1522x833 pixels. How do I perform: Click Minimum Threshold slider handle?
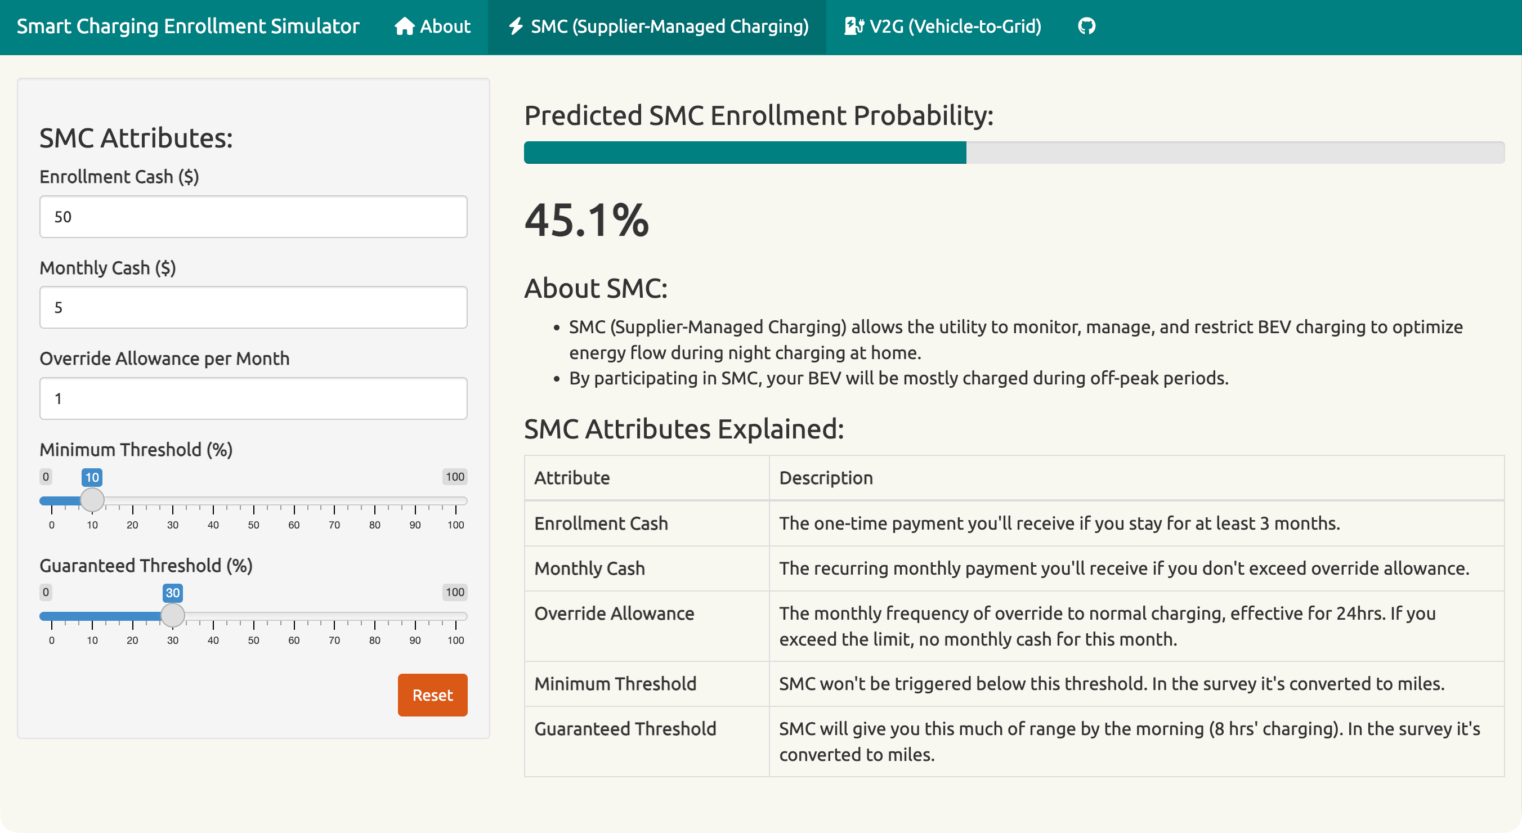(92, 500)
